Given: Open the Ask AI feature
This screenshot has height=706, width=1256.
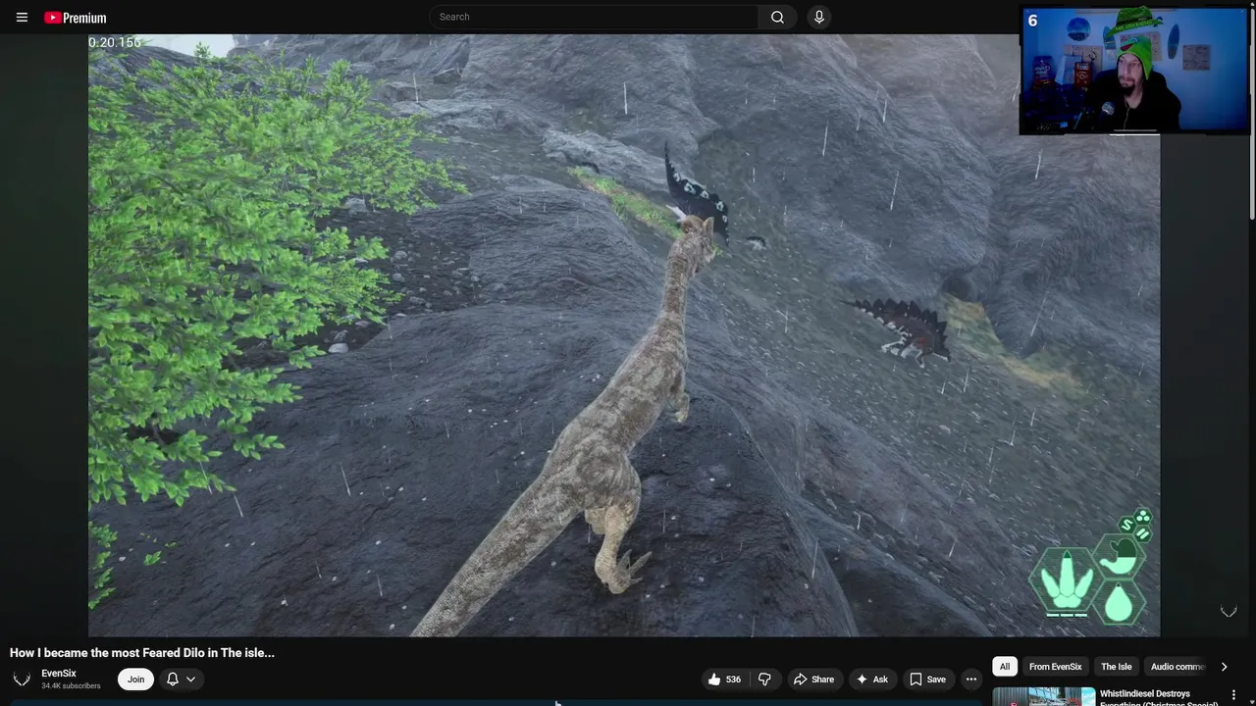Looking at the screenshot, I should 871,679.
